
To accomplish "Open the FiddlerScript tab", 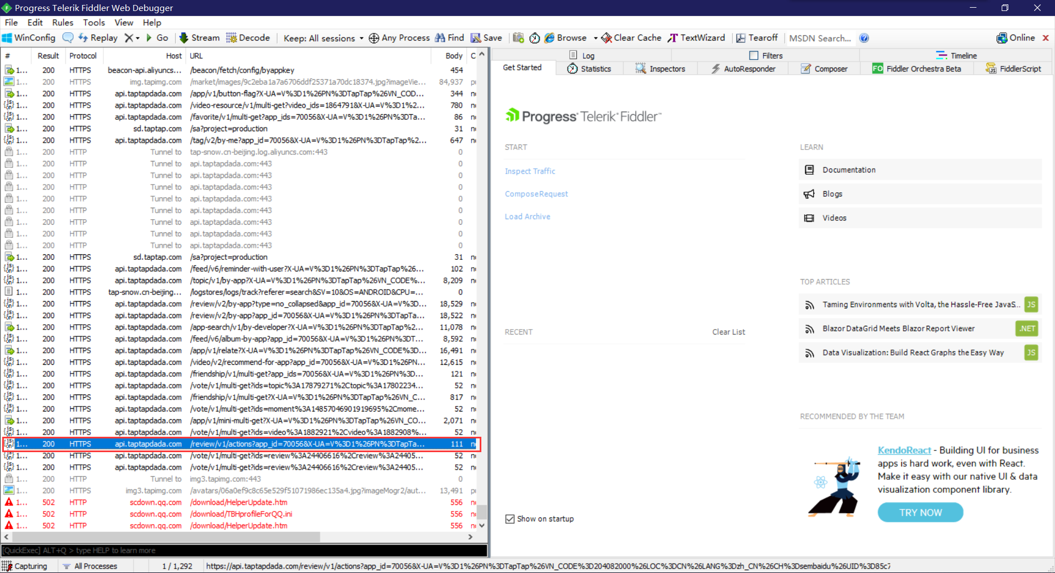I will click(x=1013, y=69).
